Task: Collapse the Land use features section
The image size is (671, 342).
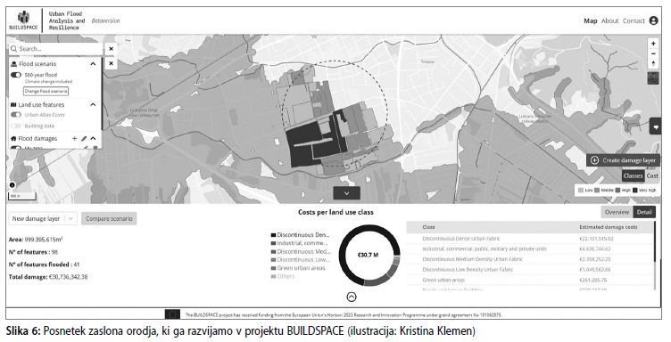Action: point(93,104)
